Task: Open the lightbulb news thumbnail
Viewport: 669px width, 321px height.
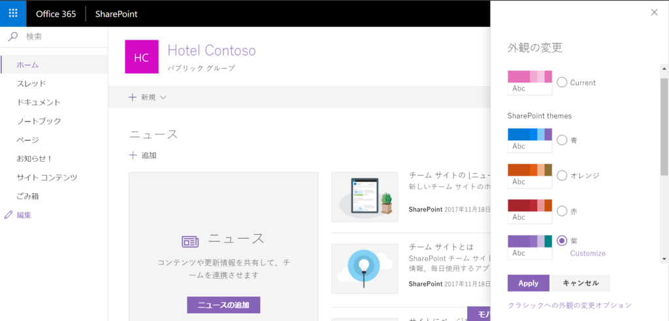Action: [365, 269]
